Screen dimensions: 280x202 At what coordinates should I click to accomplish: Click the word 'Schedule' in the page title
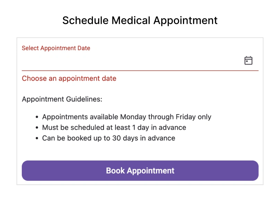pyautogui.click(x=85, y=20)
